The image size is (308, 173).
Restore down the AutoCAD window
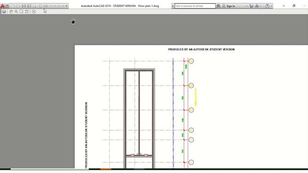[x=294, y=6]
